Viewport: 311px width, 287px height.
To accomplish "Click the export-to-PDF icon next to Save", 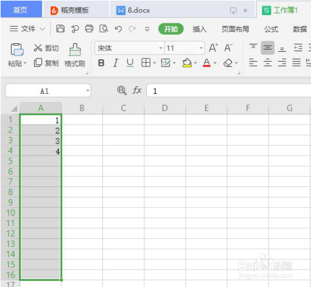I will pyautogui.click(x=75, y=28).
